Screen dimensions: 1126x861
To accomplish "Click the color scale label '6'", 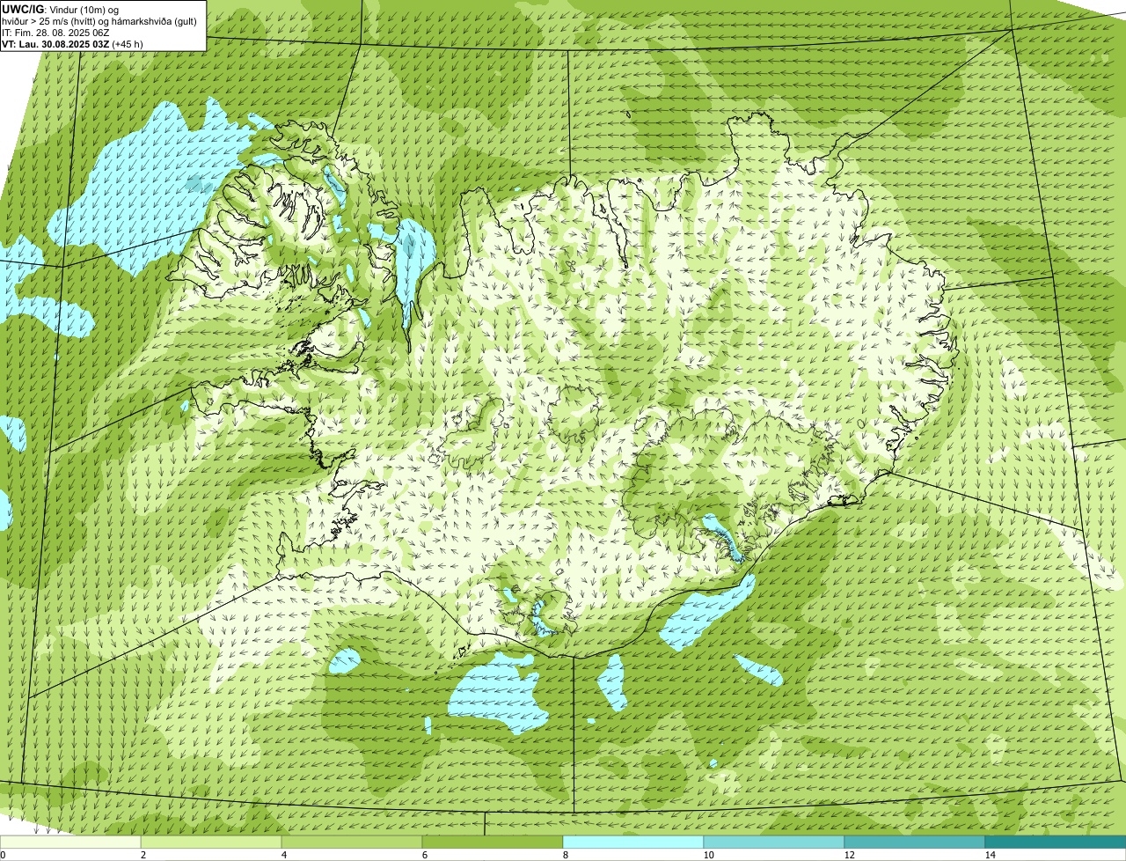I will click(x=424, y=855).
